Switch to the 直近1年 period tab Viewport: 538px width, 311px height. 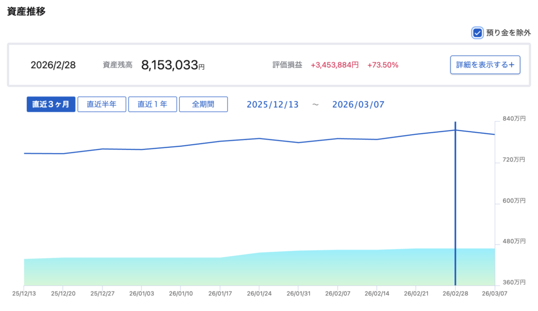(x=152, y=104)
